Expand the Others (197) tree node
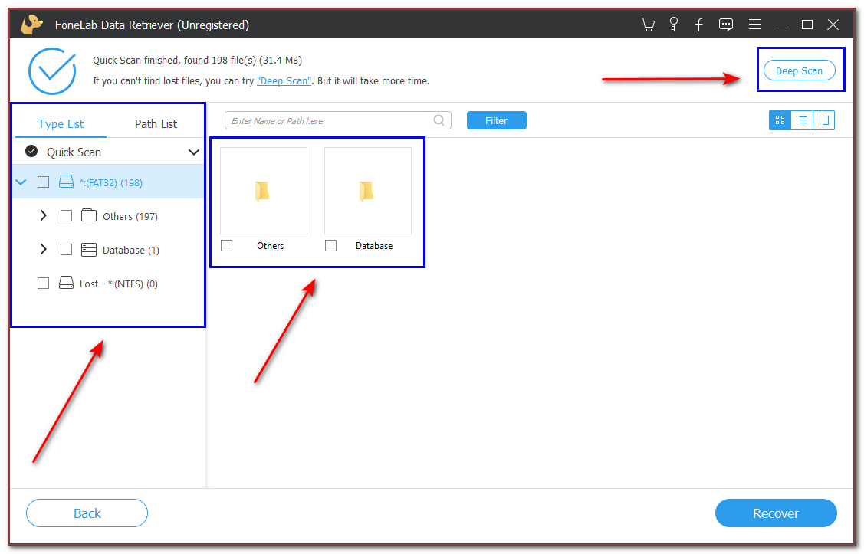This screenshot has width=864, height=554. click(43, 215)
